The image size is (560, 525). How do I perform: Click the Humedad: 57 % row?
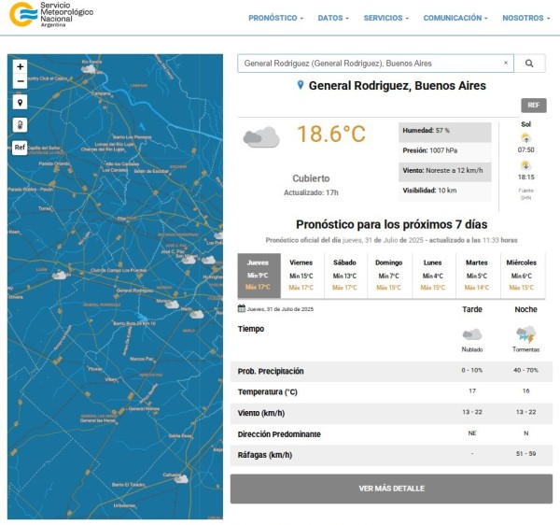[445, 131]
